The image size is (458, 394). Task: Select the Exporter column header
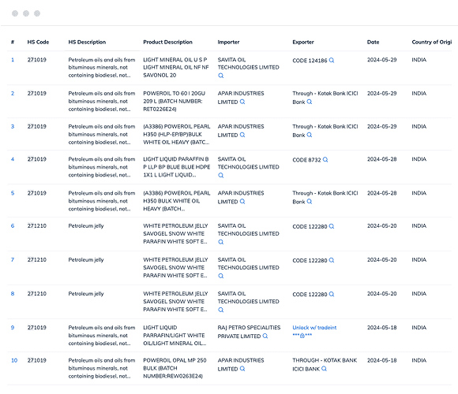303,42
